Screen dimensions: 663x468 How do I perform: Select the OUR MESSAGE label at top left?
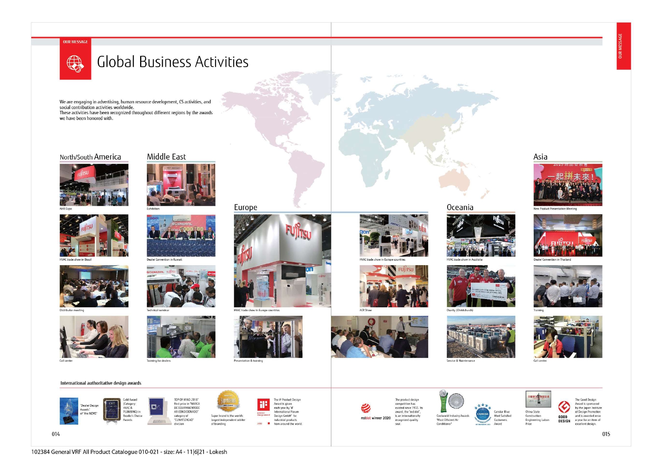coord(75,42)
